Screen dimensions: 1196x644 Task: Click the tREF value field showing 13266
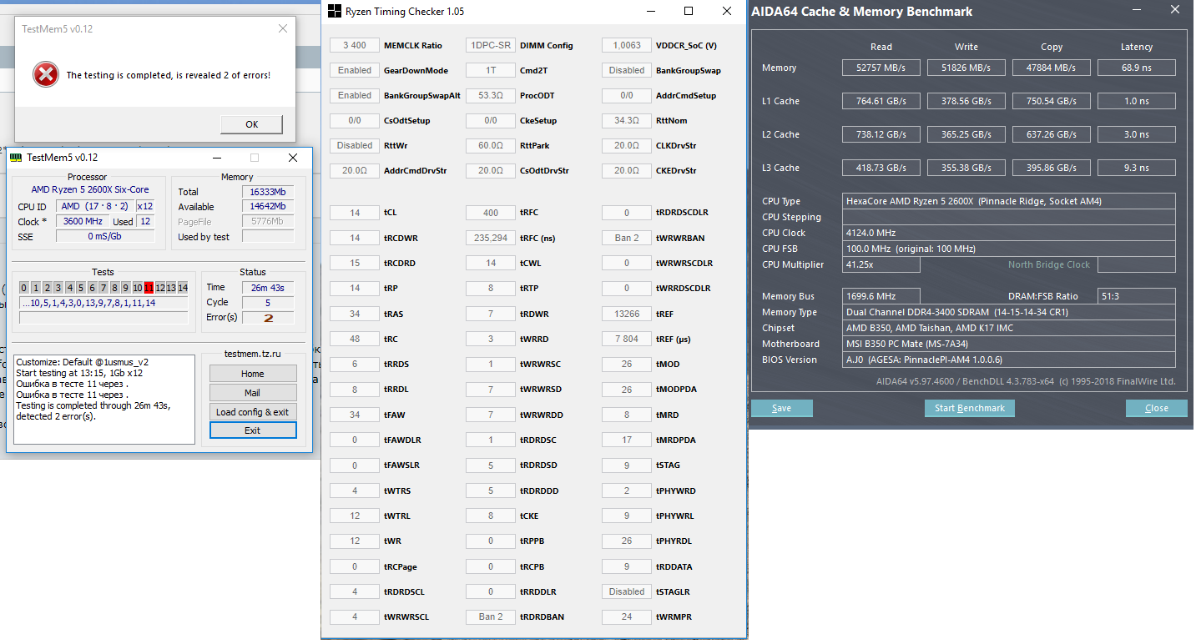627,314
